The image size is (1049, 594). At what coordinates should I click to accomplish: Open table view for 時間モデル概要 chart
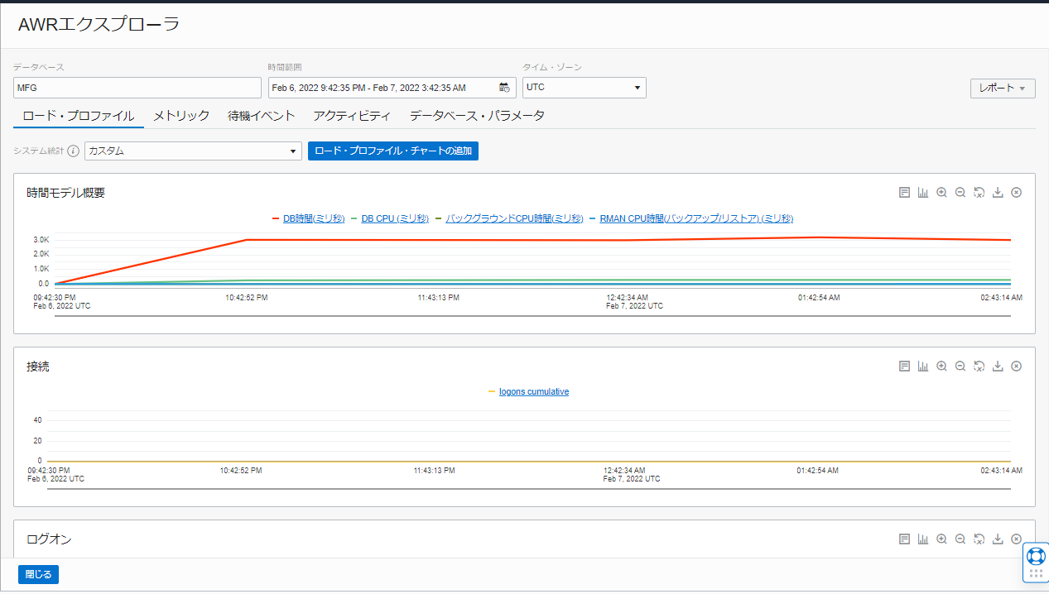click(x=904, y=193)
